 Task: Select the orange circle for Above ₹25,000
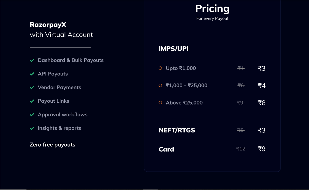[x=160, y=102]
